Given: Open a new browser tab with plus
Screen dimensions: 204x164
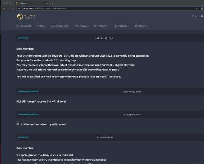Looking at the screenshot, I should [52, 3].
